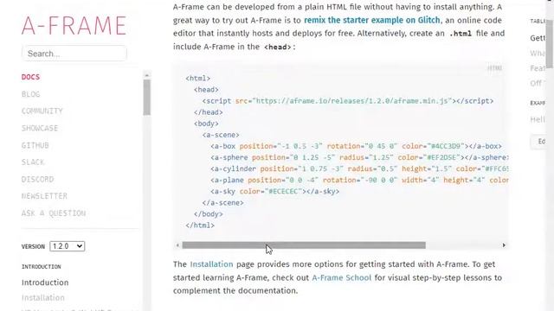Click the A-FRAME logo

point(74,26)
